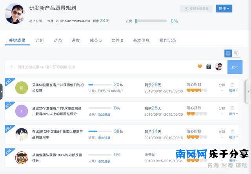Click the header date 2019/09/01-2019/09/30
Viewport: 251px width, 174px height.
click(73, 21)
